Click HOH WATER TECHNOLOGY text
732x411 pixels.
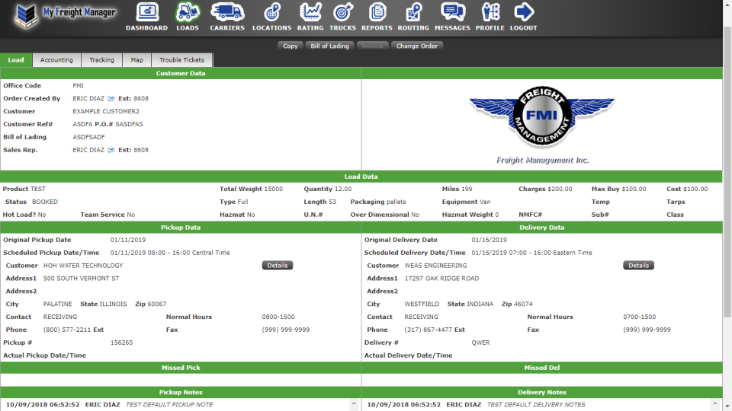(83, 266)
